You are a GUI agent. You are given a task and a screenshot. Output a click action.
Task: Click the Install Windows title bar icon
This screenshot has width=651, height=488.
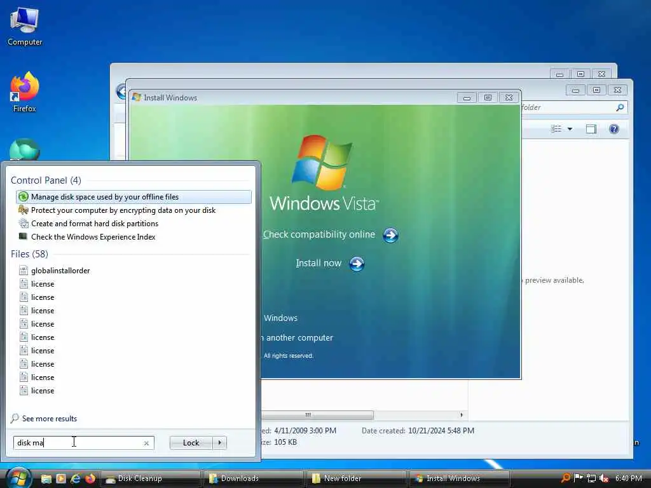click(x=137, y=97)
